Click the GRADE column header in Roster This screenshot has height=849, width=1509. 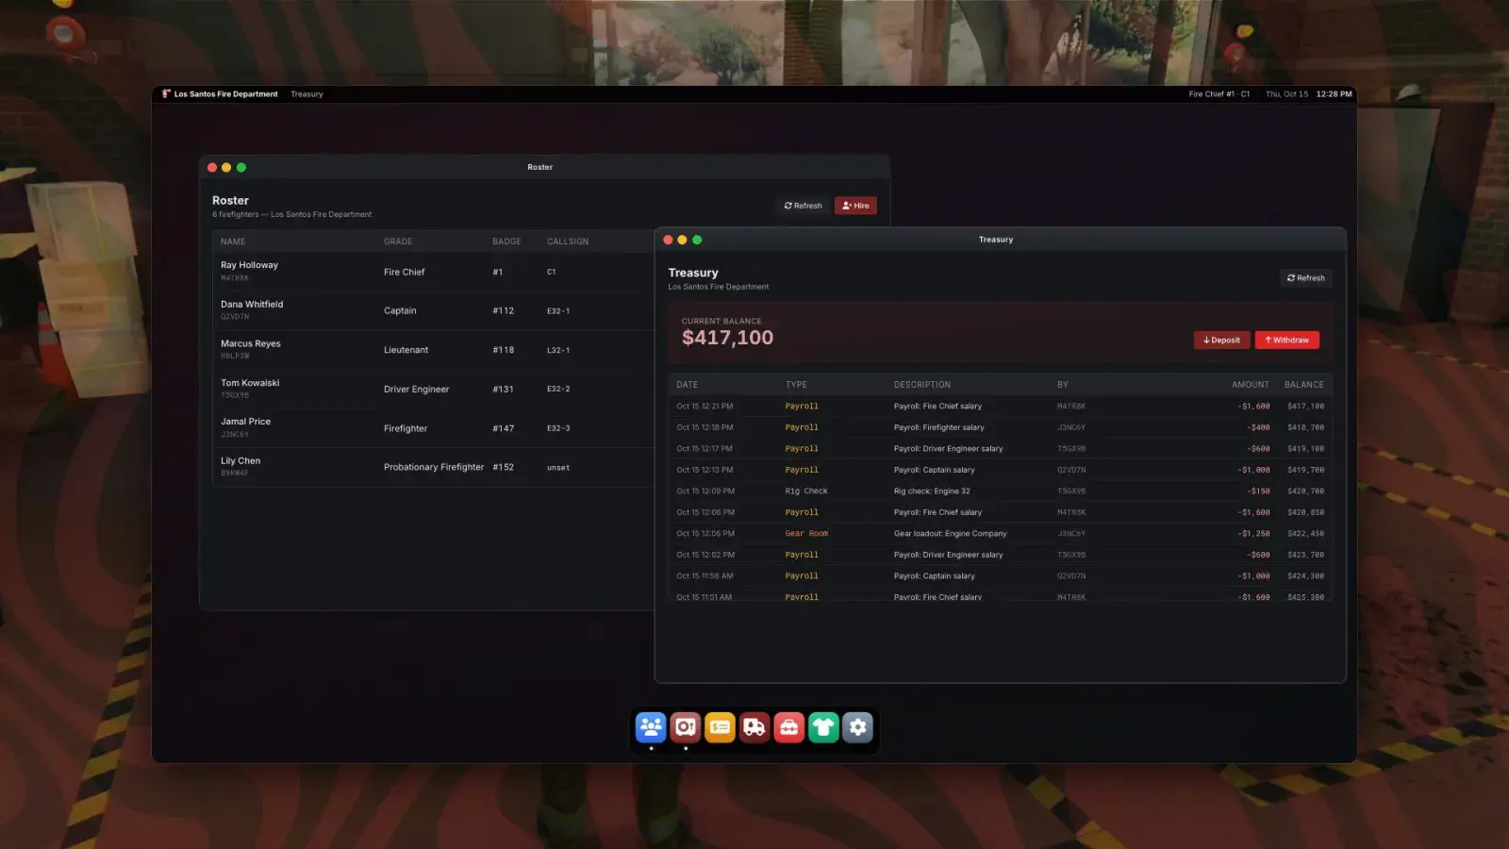coord(398,241)
